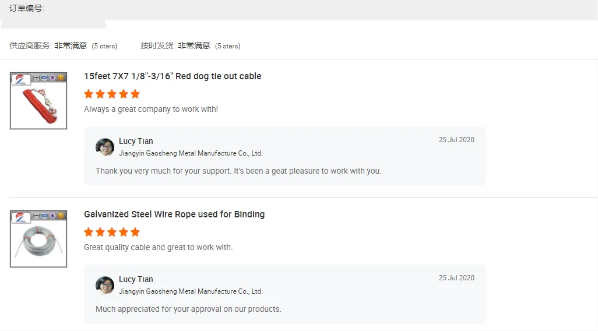Click first star of wire rope review

(x=89, y=232)
